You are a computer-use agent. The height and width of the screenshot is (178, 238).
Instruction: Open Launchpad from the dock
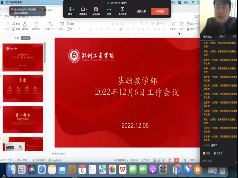(x=22, y=169)
